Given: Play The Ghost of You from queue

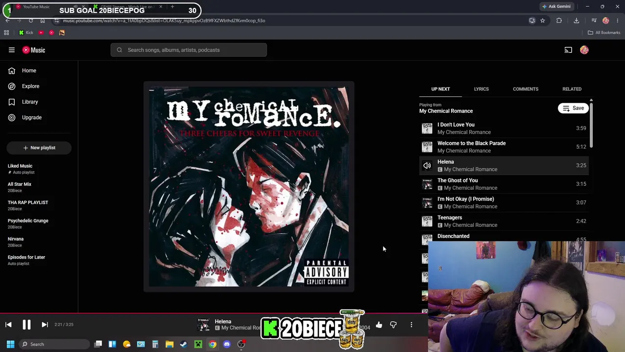Looking at the screenshot, I should (504, 184).
